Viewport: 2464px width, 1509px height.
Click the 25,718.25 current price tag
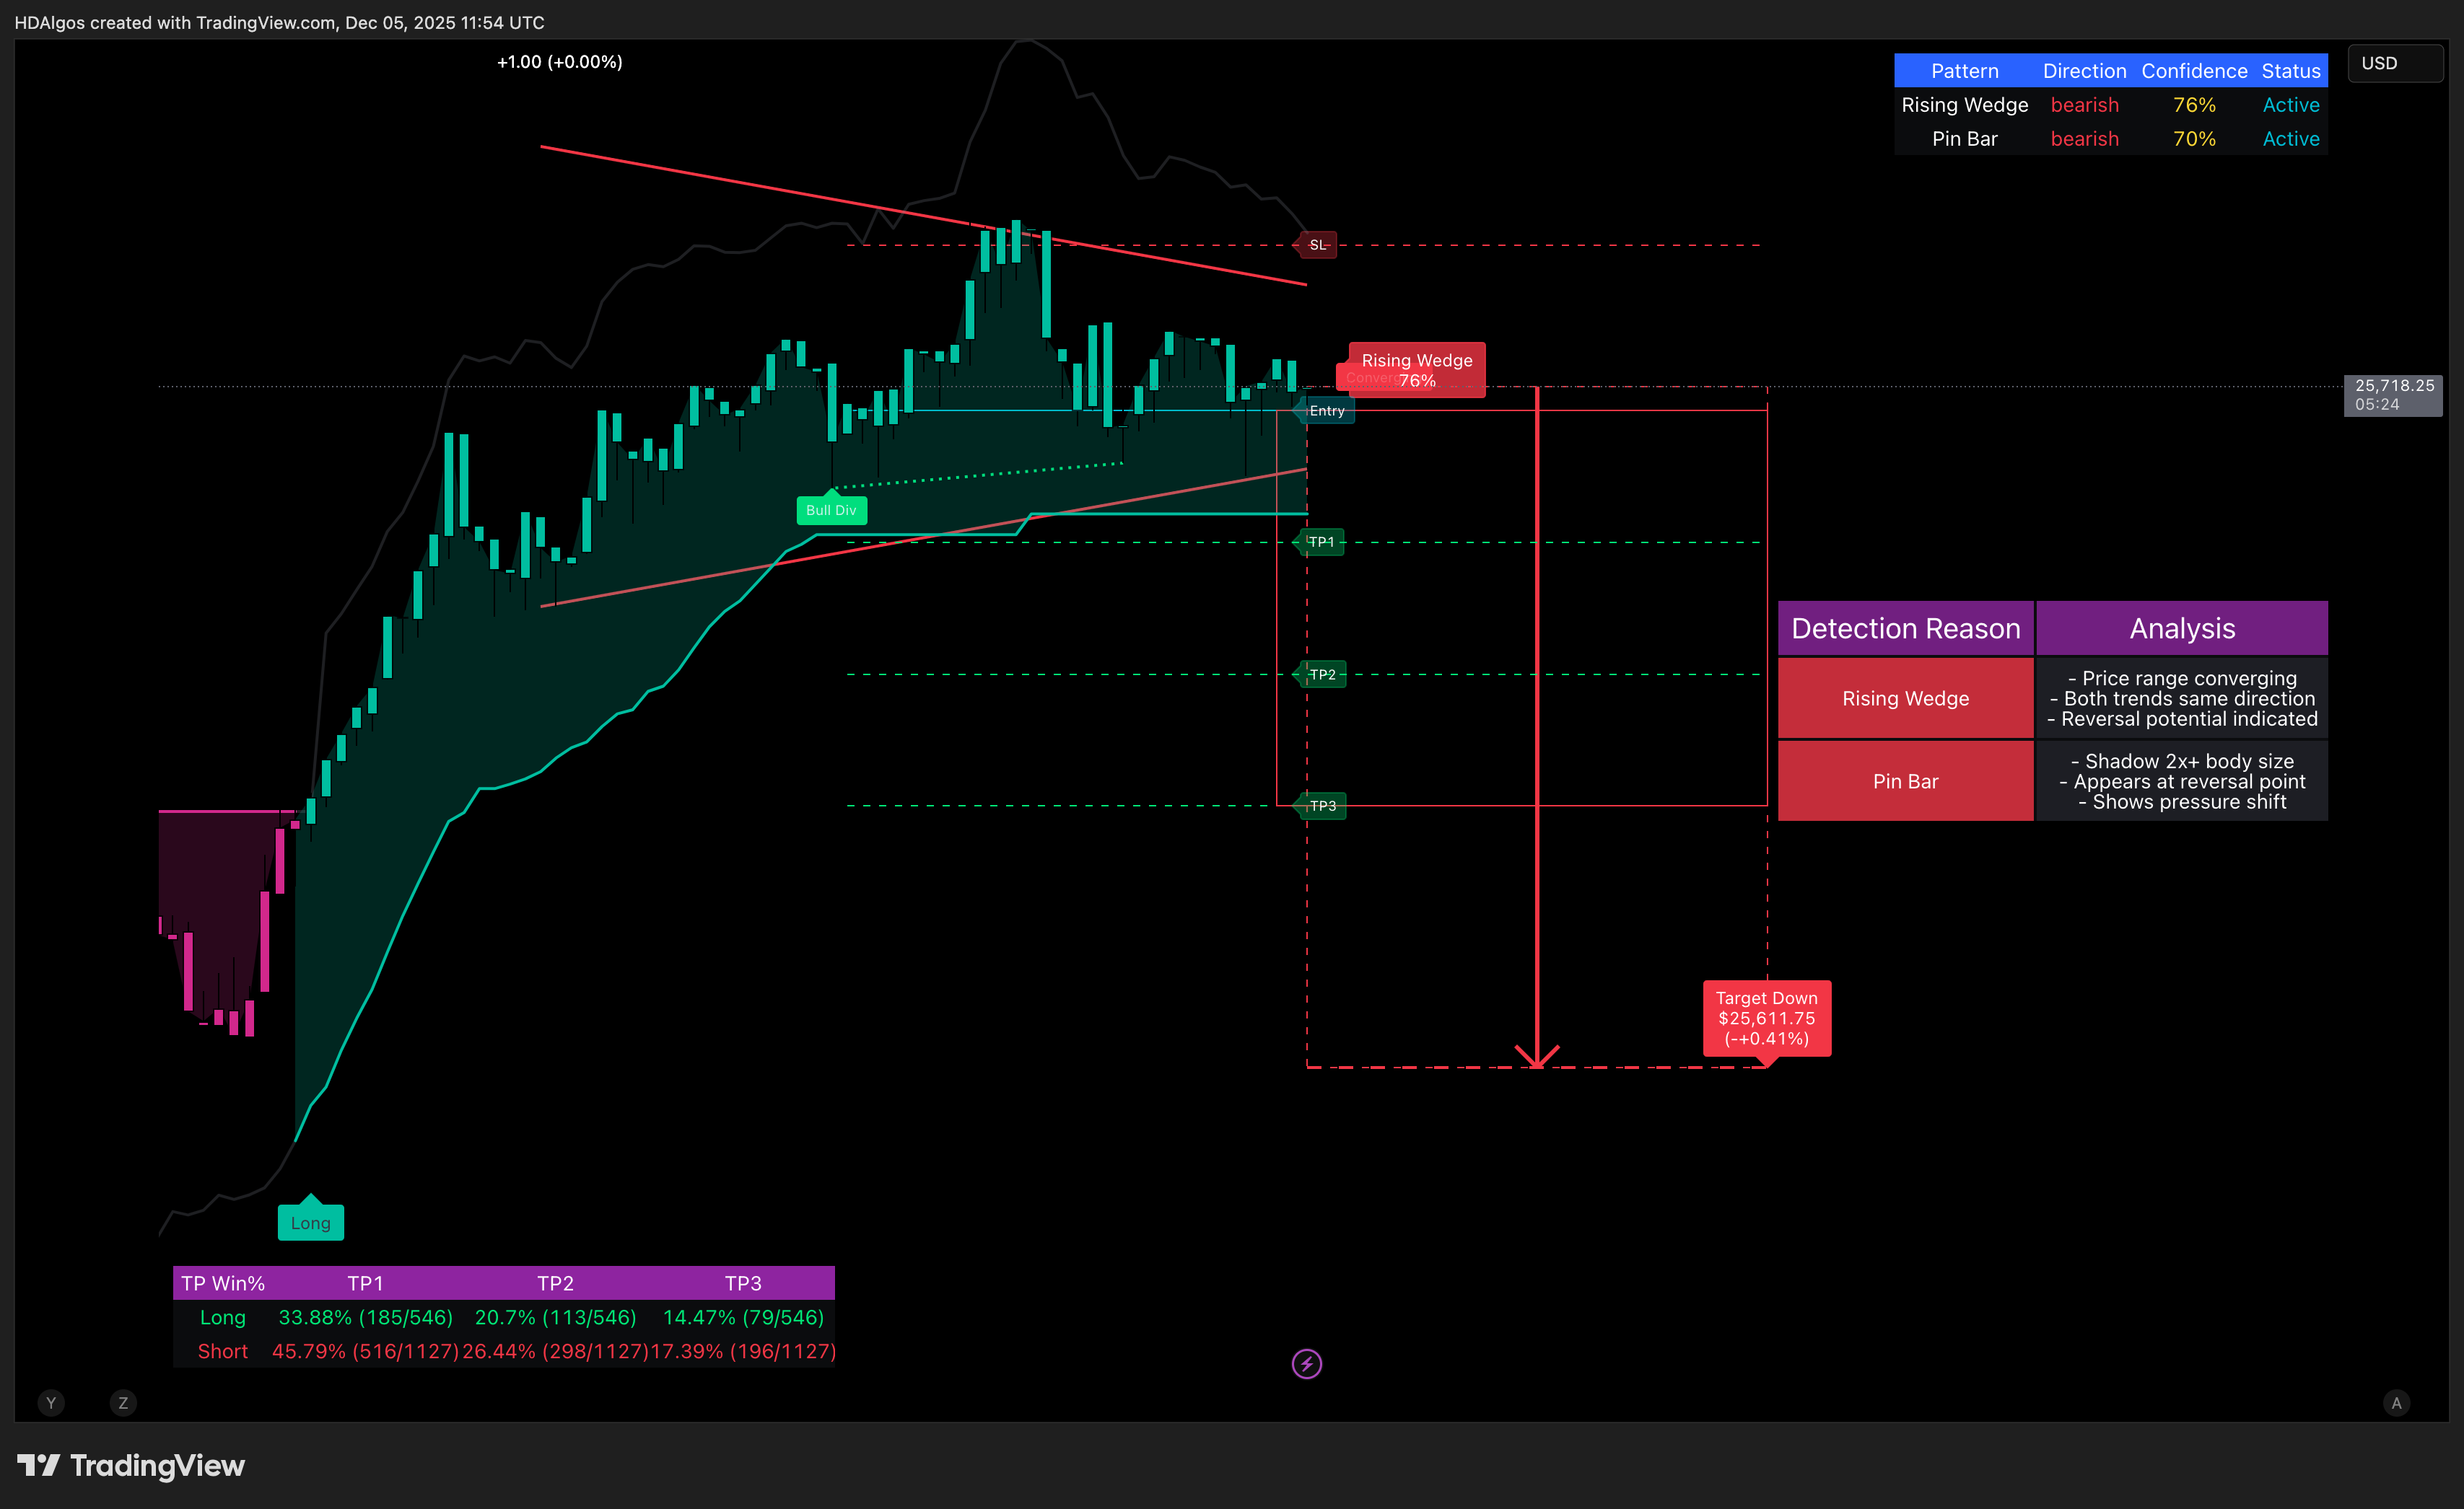(x=2393, y=395)
